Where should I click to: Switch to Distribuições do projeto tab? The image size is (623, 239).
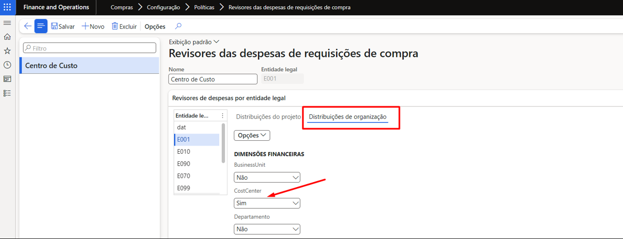268,117
